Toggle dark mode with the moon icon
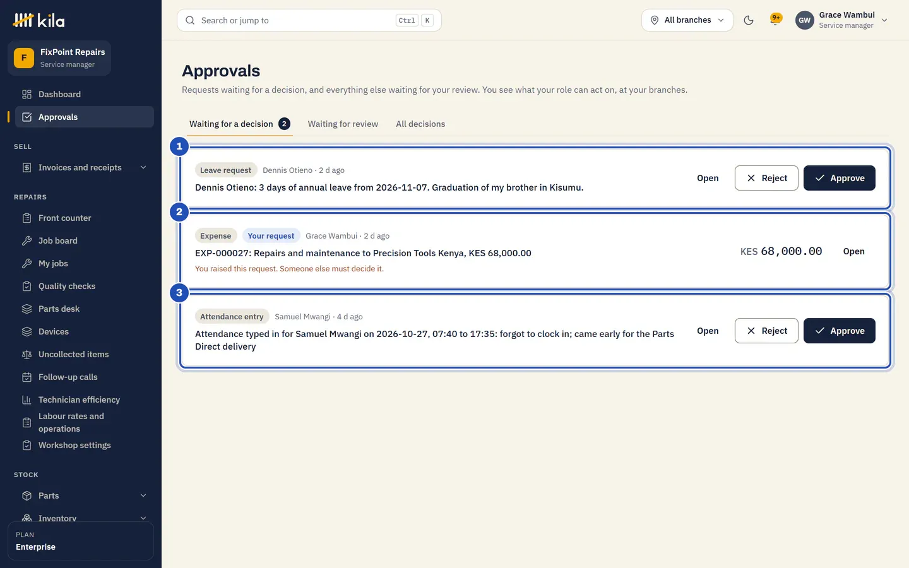Viewport: 909px width, 568px height. click(x=749, y=20)
